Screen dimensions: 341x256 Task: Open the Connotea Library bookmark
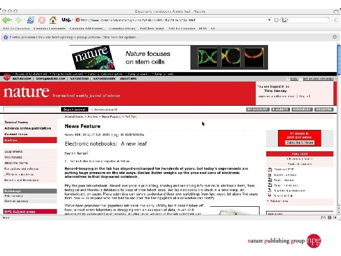click(x=122, y=28)
